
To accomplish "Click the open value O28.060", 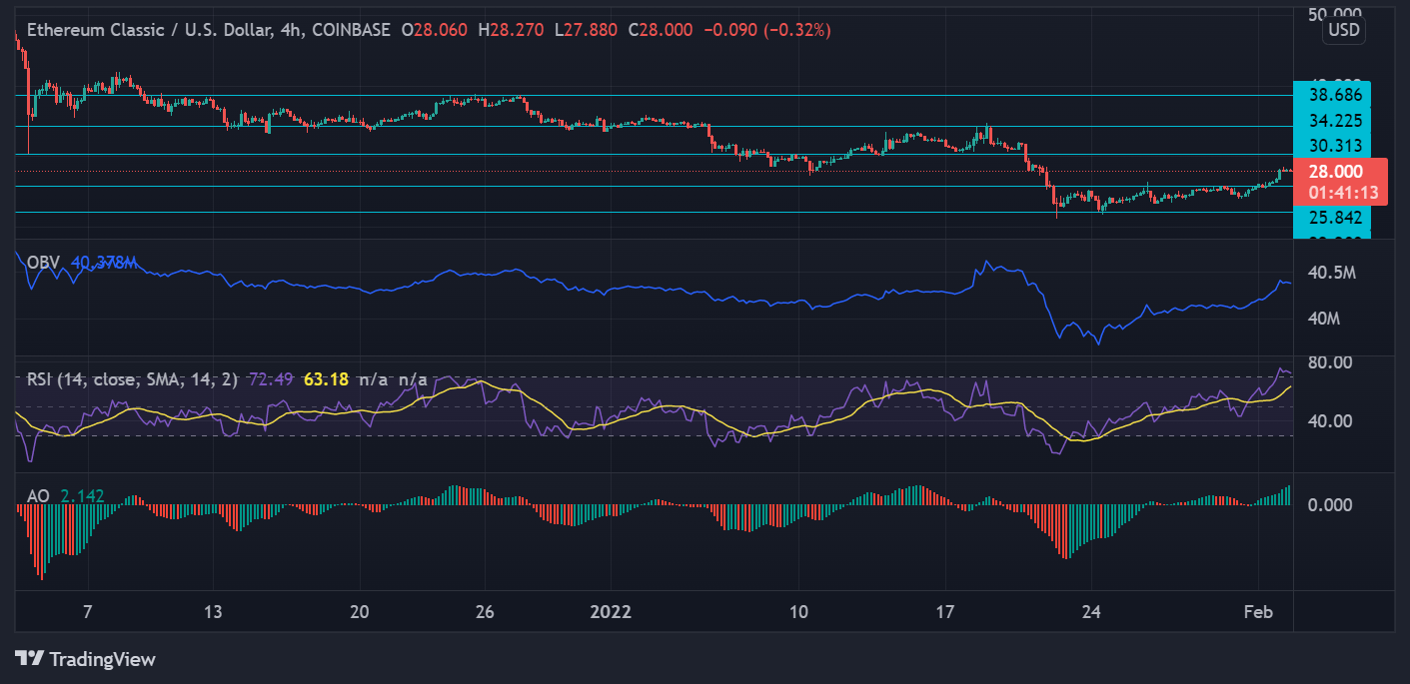I will point(435,30).
